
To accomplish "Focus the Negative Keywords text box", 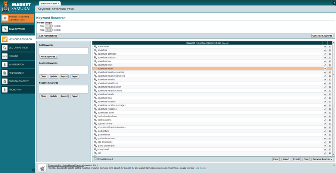I will click(63, 89).
